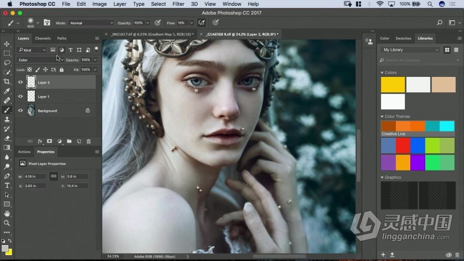Switch to the Paths tab

coord(61,39)
